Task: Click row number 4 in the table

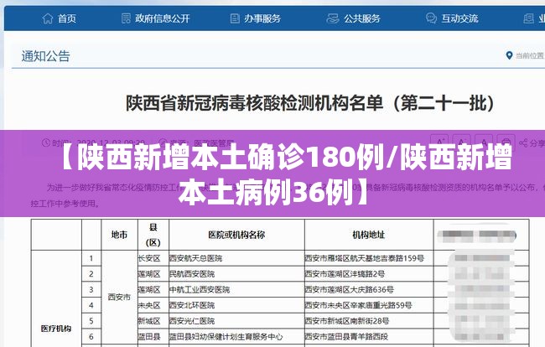Action: pos(91,305)
